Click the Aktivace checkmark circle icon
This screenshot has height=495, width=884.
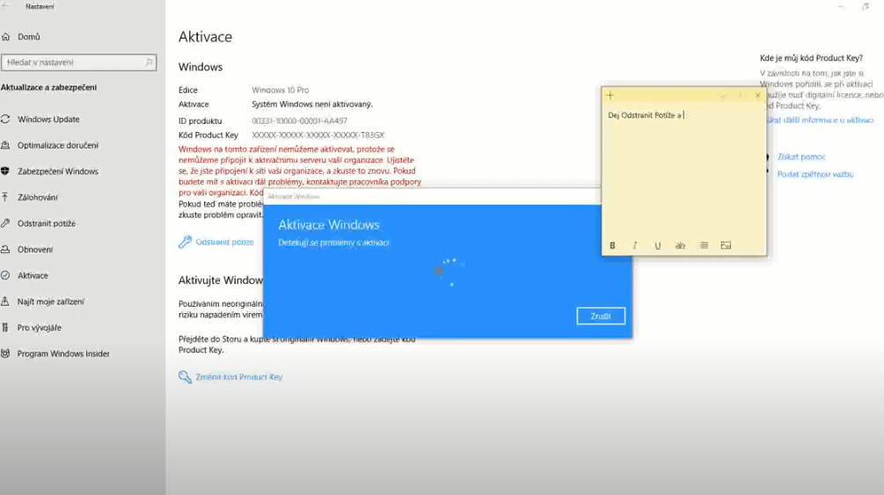coord(5,275)
